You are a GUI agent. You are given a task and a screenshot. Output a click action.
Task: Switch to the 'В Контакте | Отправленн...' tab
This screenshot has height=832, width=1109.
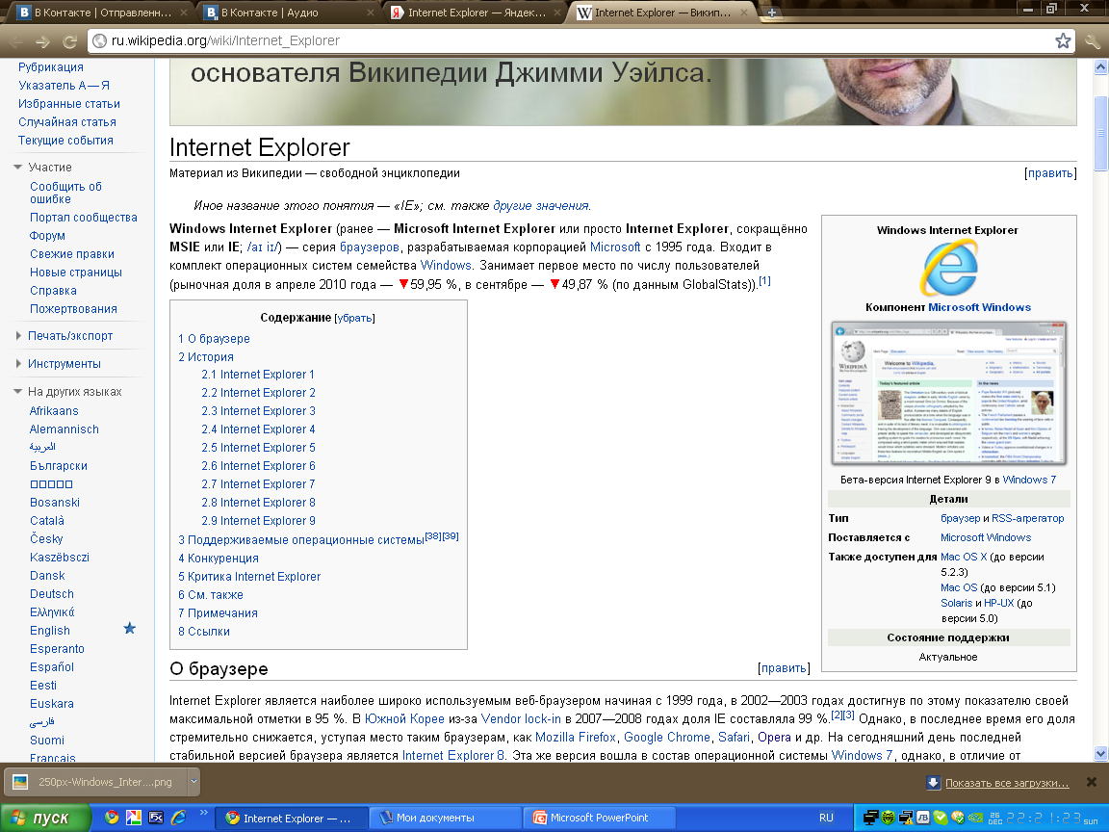[103, 13]
